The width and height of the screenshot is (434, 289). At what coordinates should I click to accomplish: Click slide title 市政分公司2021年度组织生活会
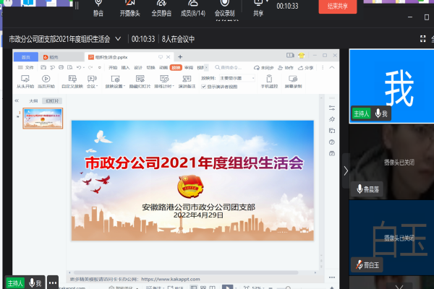pos(194,163)
